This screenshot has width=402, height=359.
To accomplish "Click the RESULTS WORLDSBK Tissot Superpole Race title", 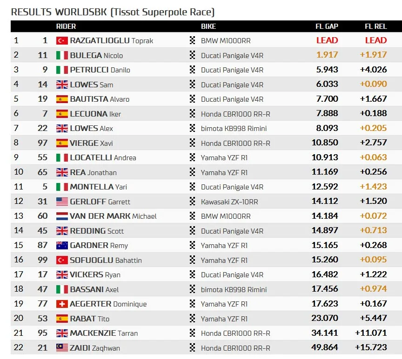I will (x=113, y=12).
